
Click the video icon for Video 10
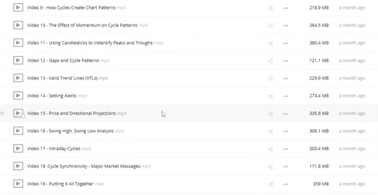click(18, 25)
